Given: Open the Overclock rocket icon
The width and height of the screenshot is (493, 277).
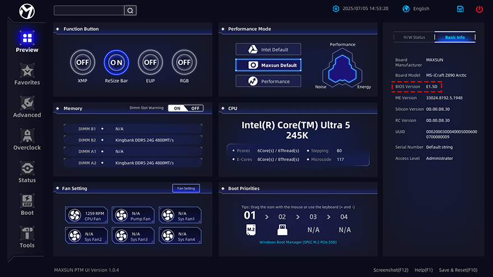Looking at the screenshot, I should click(x=27, y=137).
